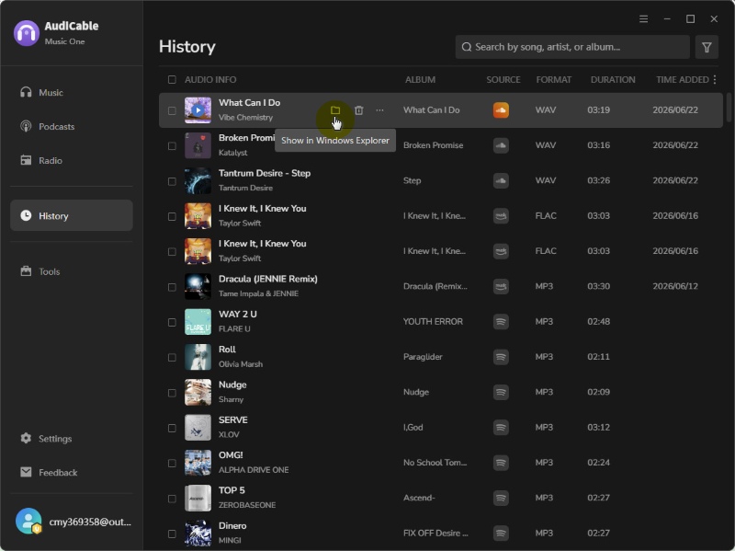Image resolution: width=735 pixels, height=551 pixels.
Task: Click the user account avatar
Action: pyautogui.click(x=28, y=521)
